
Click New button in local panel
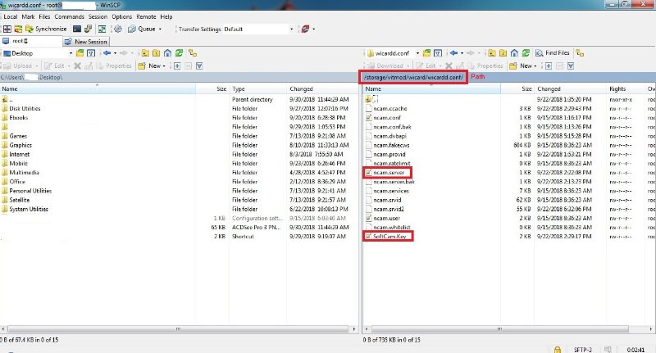[x=150, y=66]
